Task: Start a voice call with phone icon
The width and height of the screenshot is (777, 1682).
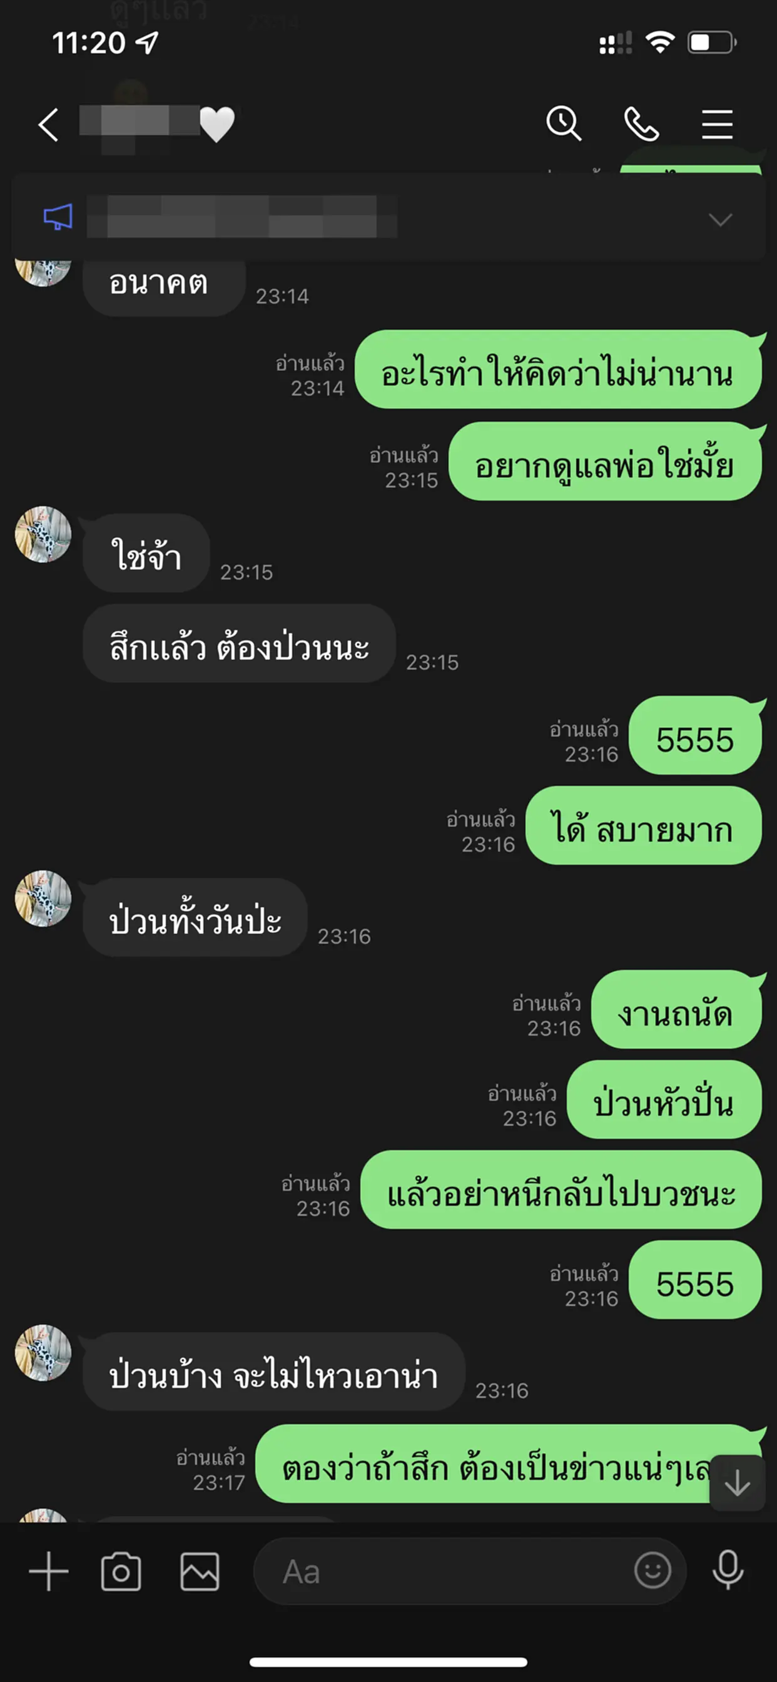Action: click(x=641, y=124)
